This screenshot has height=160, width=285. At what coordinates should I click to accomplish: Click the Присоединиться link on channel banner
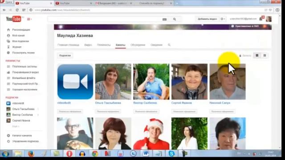(x=247, y=26)
